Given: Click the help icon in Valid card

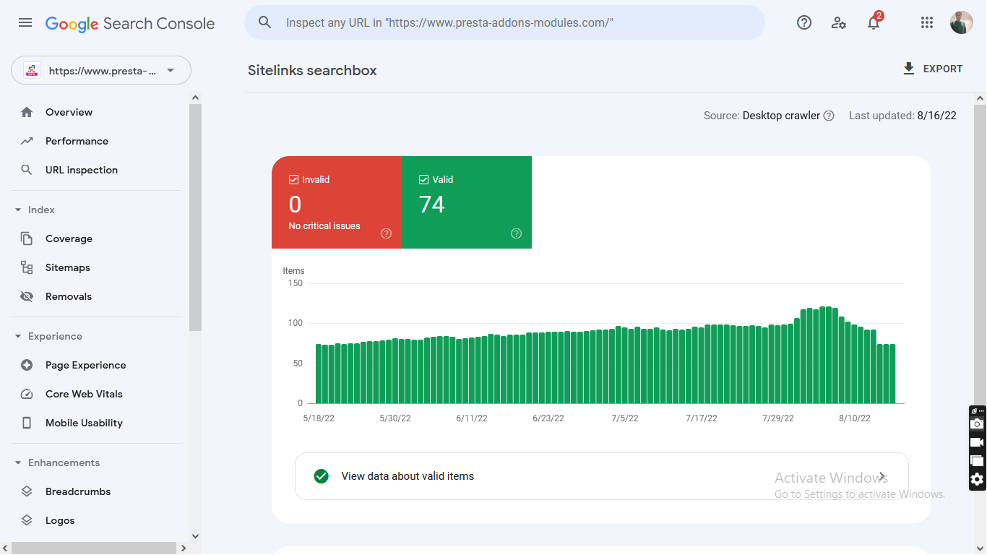Looking at the screenshot, I should 516,233.
